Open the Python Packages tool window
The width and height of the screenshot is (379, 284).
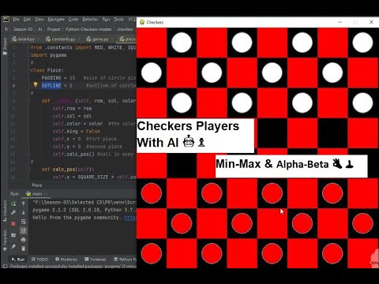tap(125, 260)
